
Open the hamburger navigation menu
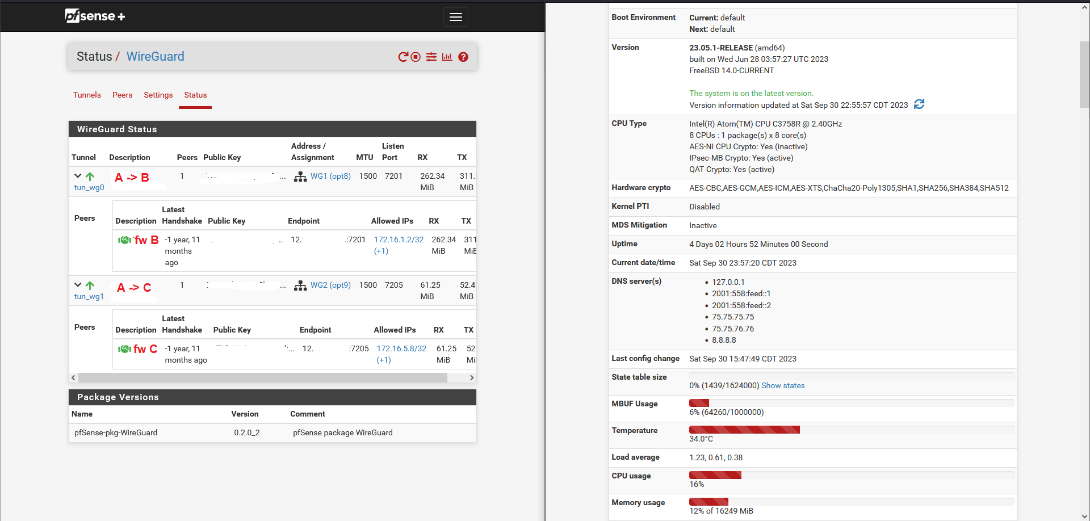click(456, 17)
